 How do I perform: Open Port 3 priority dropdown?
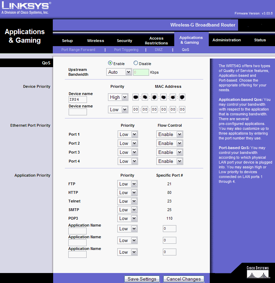[x=128, y=152]
